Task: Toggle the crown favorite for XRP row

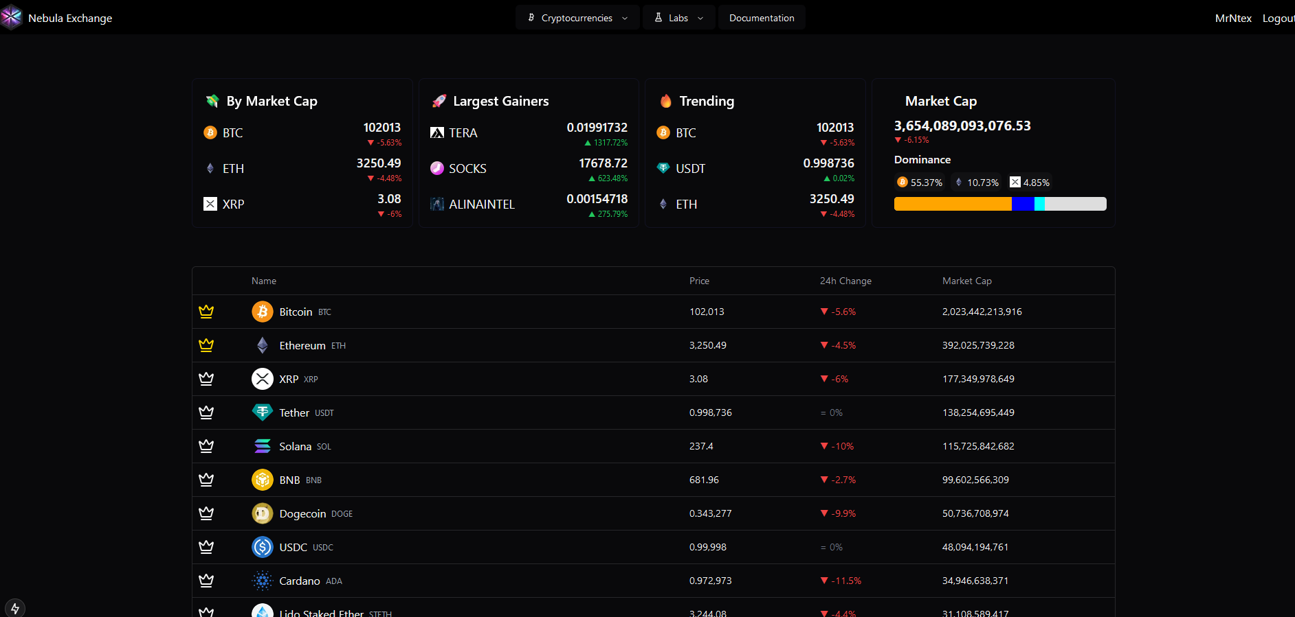Action: click(x=206, y=379)
